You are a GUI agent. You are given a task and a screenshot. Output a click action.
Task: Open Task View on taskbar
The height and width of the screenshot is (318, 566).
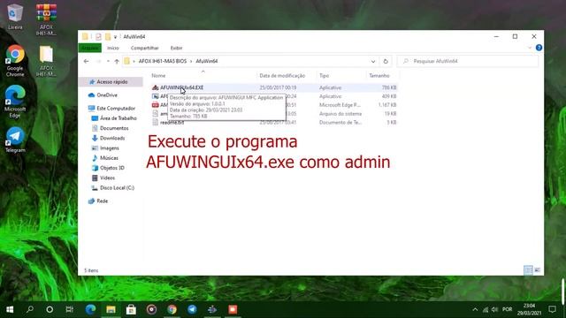pos(70,310)
